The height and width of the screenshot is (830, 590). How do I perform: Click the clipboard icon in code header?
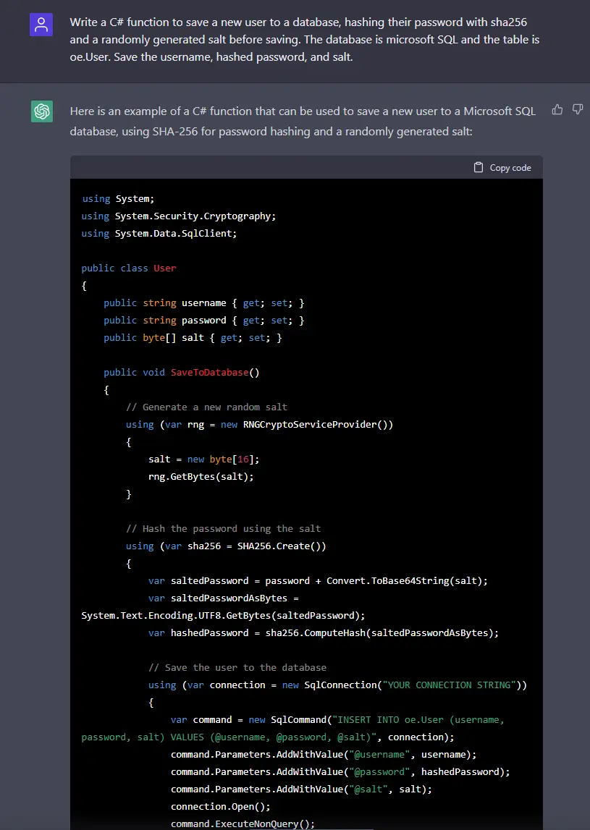pyautogui.click(x=479, y=167)
